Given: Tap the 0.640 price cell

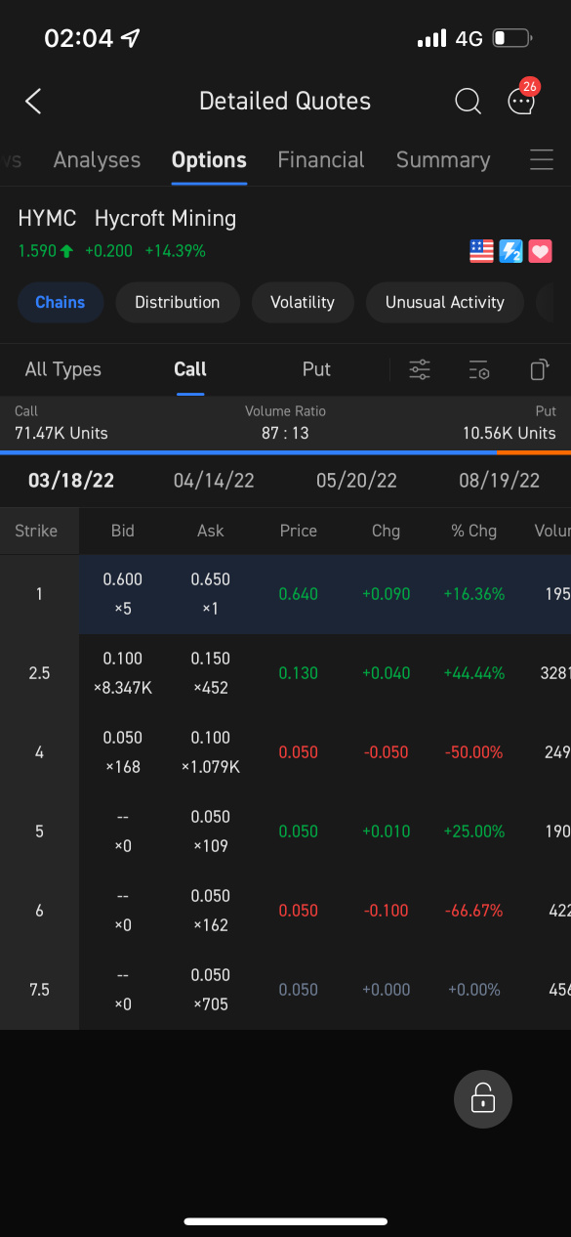Looking at the screenshot, I should click(299, 594).
